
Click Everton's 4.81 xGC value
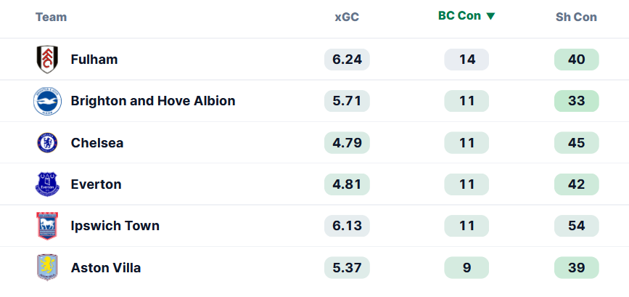347,184
